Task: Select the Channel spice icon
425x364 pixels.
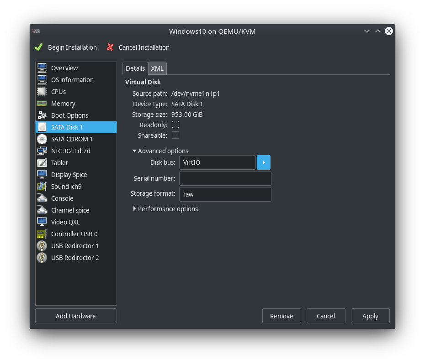Action: [x=42, y=210]
